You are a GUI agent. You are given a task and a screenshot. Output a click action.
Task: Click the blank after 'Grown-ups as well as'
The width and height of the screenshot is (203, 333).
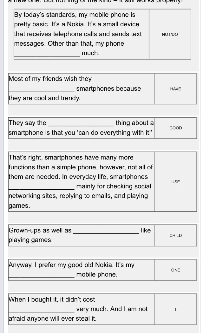pyautogui.click(x=106, y=230)
